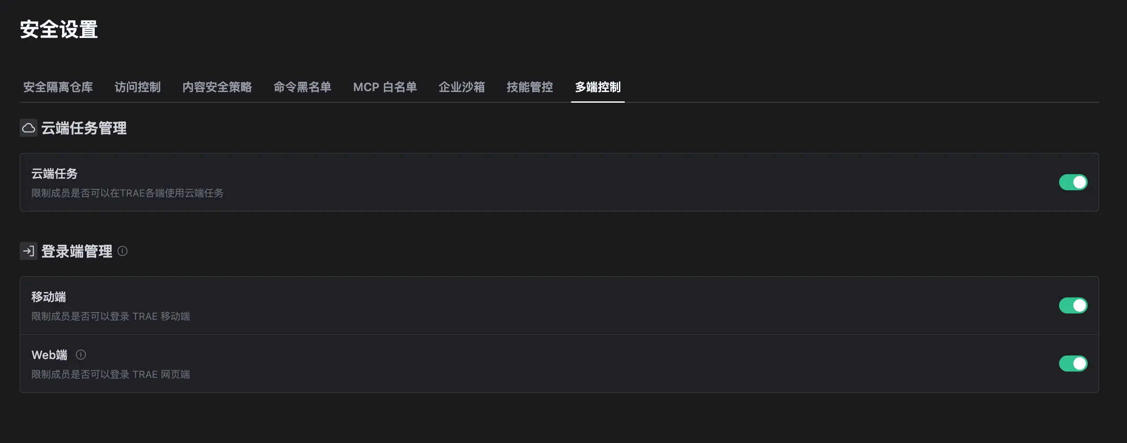Screen dimensions: 1127x443
Task: Select the 技能管控 tab
Action: (x=530, y=87)
